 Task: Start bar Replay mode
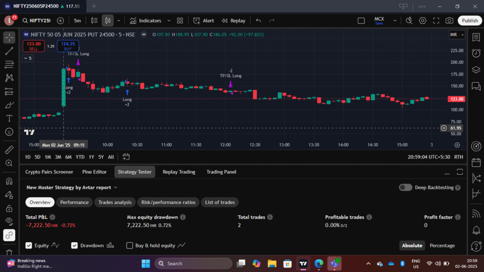(x=233, y=21)
